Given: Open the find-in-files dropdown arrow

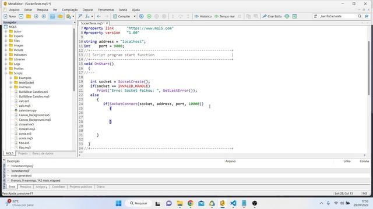Looking at the screenshot, I should [x=73, y=16].
